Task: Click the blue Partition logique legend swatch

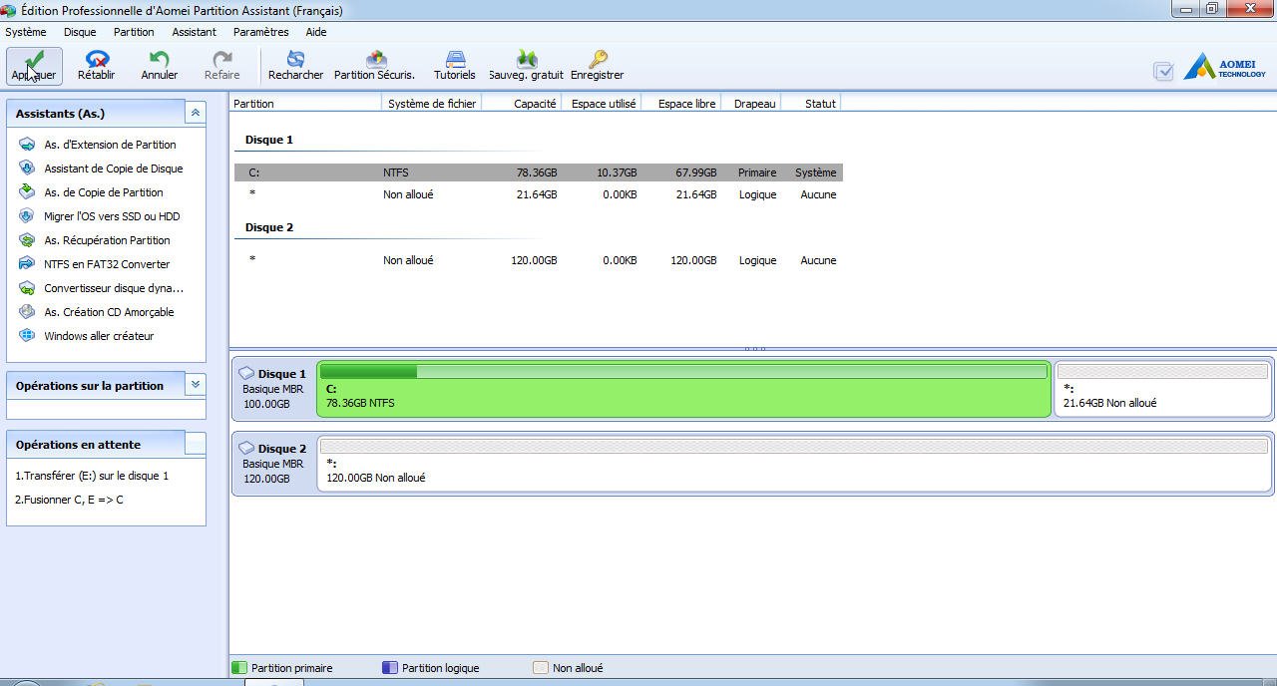Action: pyautogui.click(x=390, y=668)
